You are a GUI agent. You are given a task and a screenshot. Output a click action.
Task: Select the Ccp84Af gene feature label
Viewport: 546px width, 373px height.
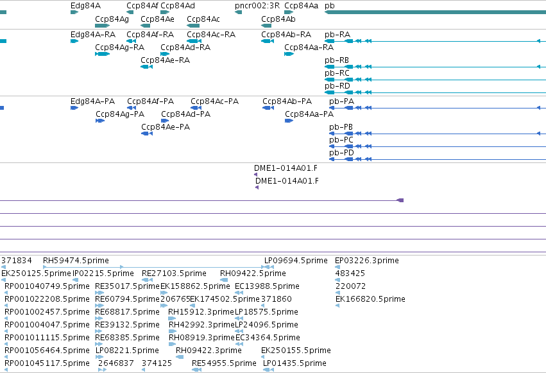click(142, 6)
